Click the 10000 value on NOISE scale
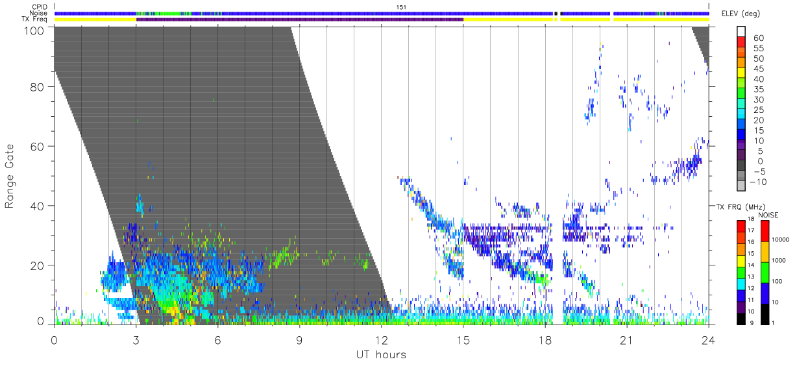 (780, 239)
